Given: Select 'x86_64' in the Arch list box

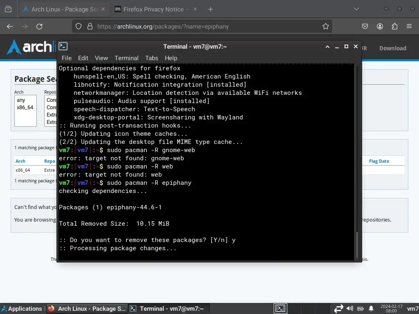Looking at the screenshot, I should pos(25,108).
